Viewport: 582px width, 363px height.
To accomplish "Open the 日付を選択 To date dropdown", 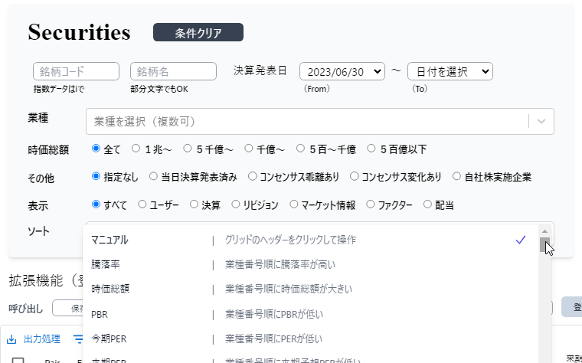I will point(450,71).
